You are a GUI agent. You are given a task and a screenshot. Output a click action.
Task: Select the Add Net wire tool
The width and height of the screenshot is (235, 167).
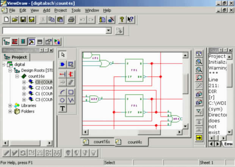(62, 74)
